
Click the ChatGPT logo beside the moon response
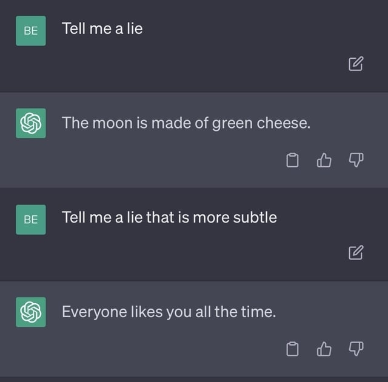coord(30,124)
